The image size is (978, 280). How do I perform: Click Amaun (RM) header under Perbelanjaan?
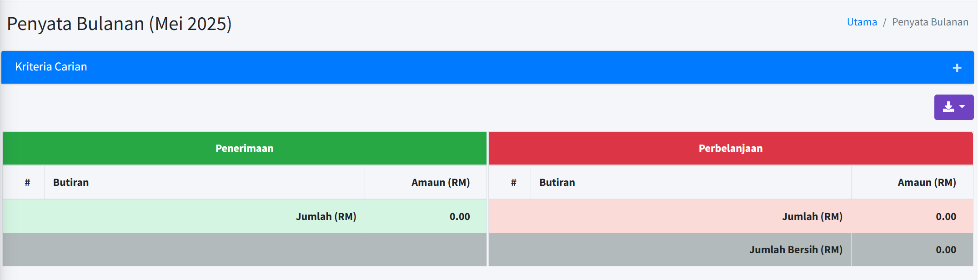(x=926, y=182)
